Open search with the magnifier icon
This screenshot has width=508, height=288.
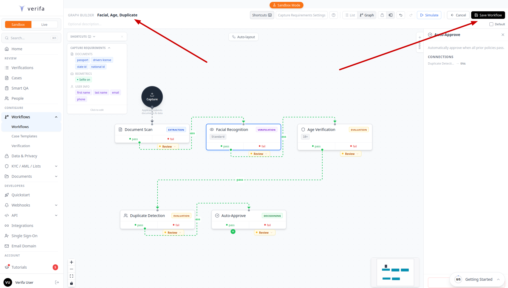(6, 38)
